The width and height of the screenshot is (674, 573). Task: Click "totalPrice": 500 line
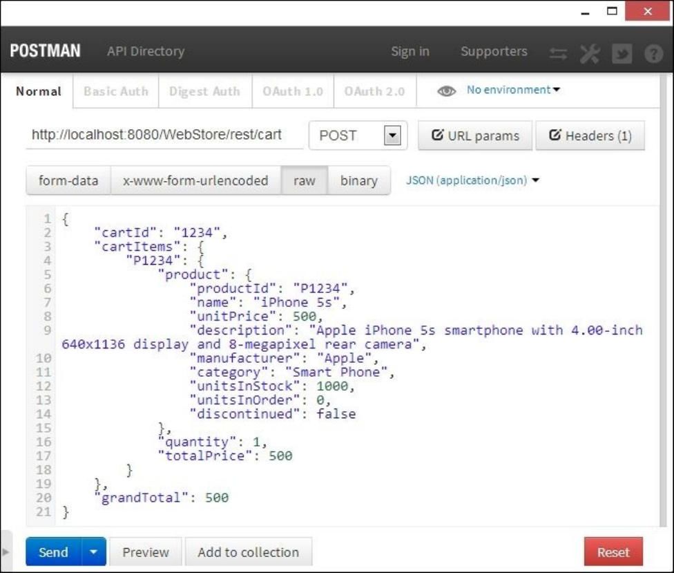[225, 455]
